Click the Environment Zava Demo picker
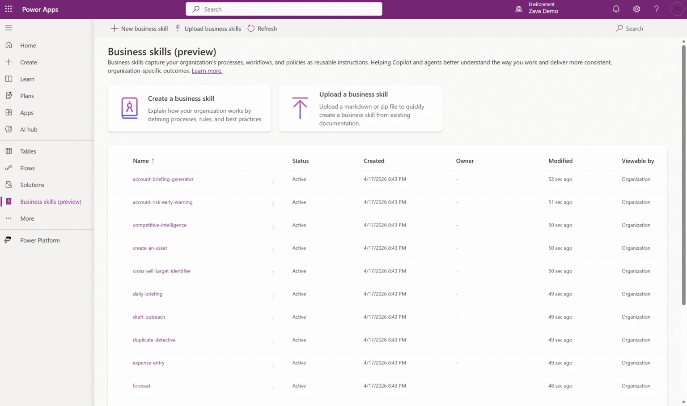The image size is (687, 406). [537, 8]
